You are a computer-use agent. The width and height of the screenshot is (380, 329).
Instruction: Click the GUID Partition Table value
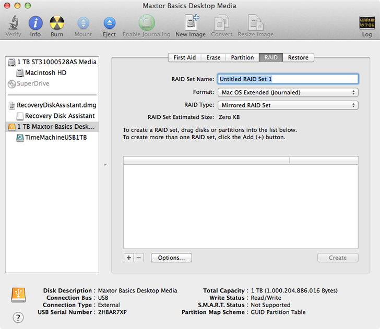(278, 312)
